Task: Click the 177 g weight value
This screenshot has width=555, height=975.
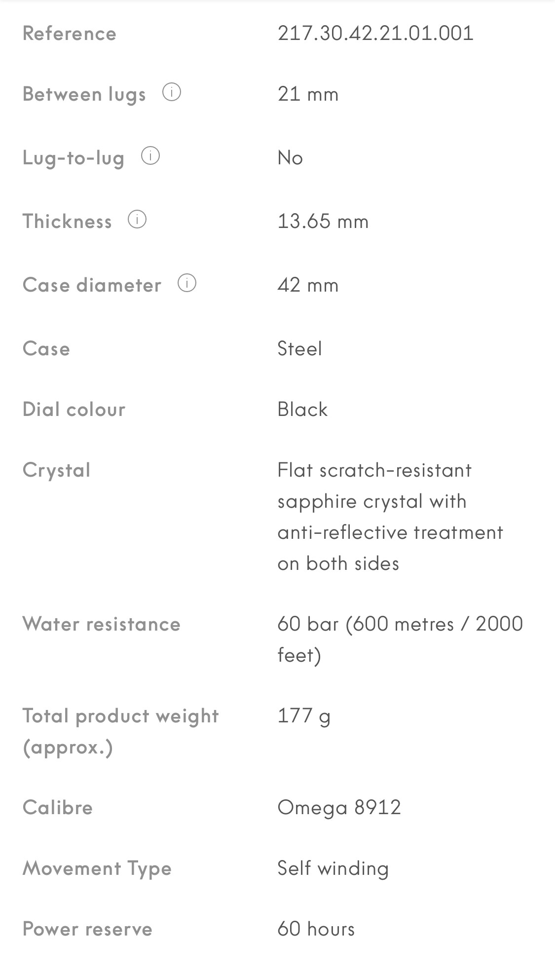Action: pyautogui.click(x=304, y=715)
